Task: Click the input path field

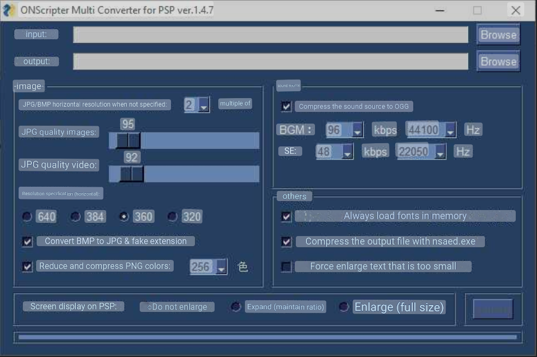Action: pyautogui.click(x=270, y=35)
